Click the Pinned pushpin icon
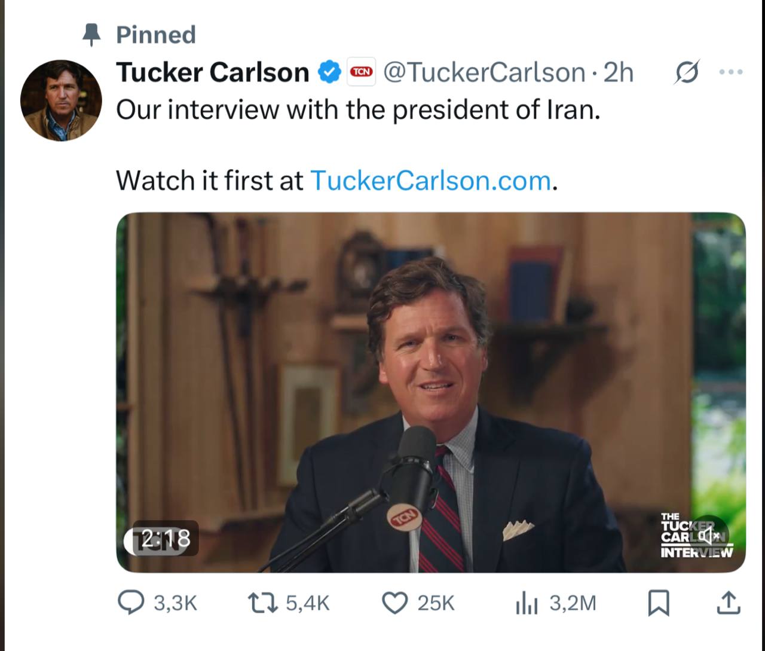Screen dimensions: 765x651 [91, 35]
